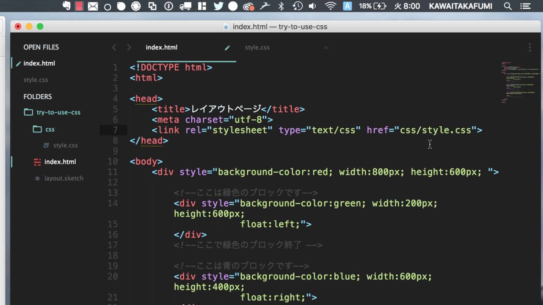Open the Notification Center list icon

(x=526, y=6)
